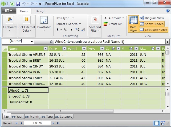Increase the decimal places
Viewport: 171px width, 127px height.
[77, 30]
